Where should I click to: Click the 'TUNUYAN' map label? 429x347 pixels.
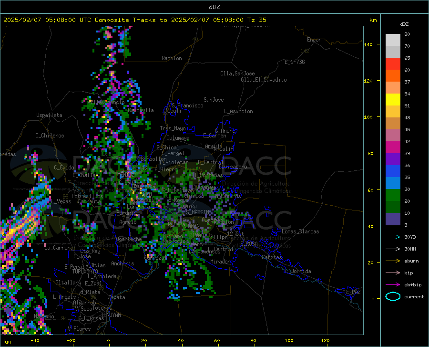pyautogui.click(x=111, y=315)
